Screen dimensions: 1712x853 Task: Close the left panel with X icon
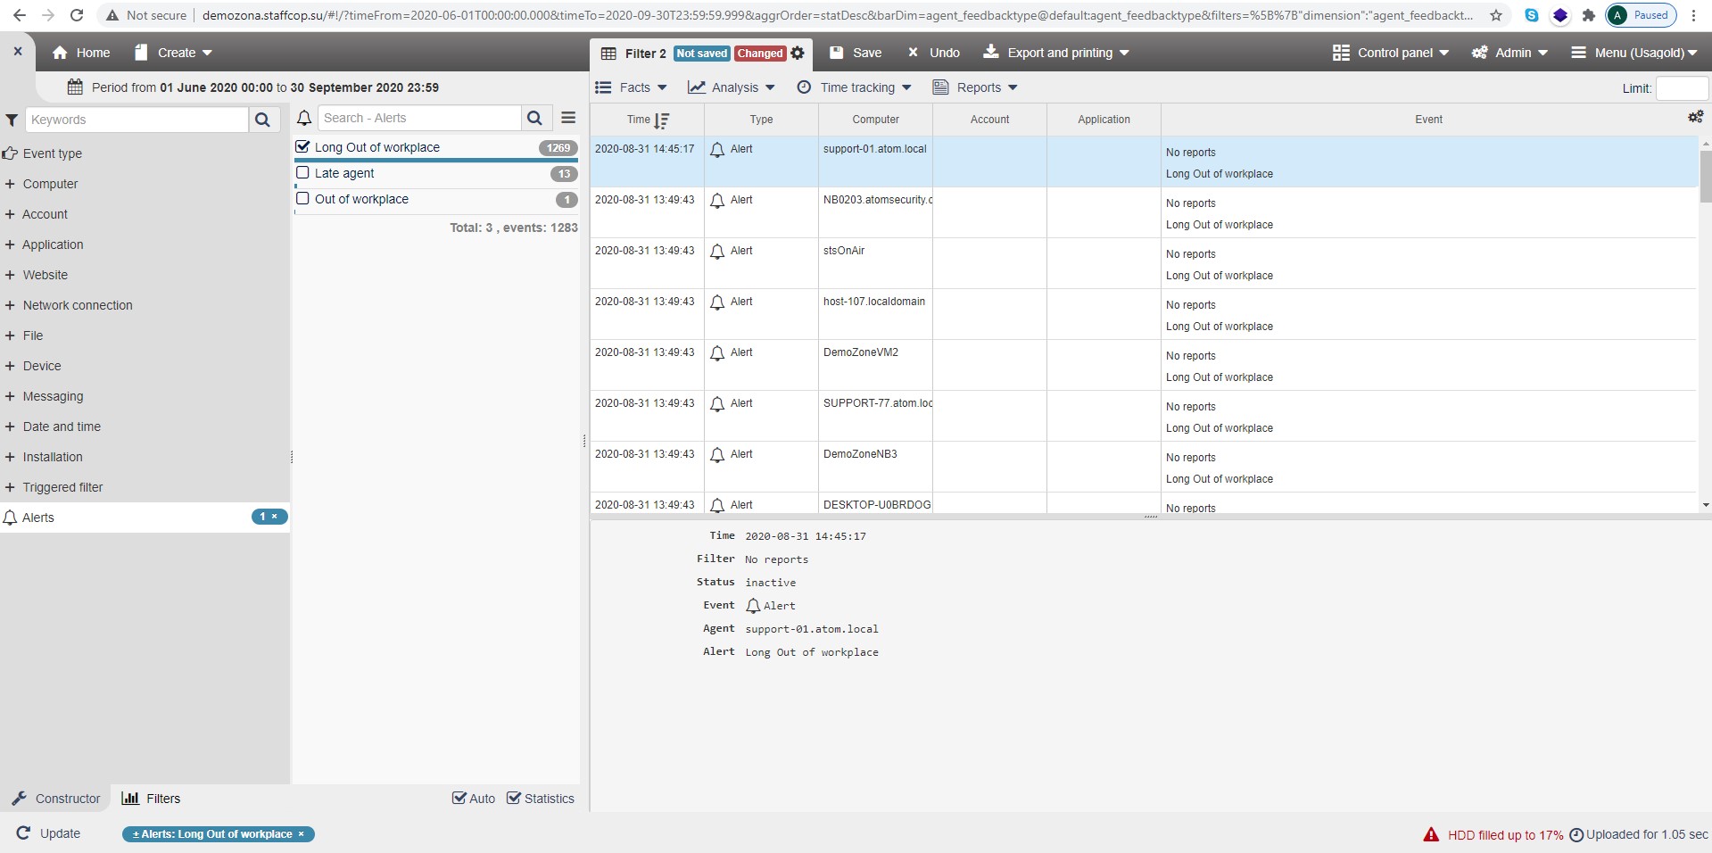(17, 52)
